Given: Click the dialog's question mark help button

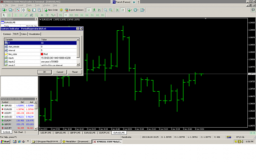Looking at the screenshot, I should point(78,29).
